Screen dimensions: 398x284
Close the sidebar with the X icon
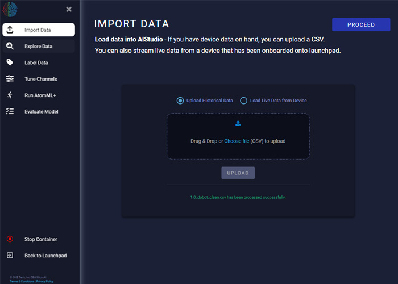[x=69, y=10]
